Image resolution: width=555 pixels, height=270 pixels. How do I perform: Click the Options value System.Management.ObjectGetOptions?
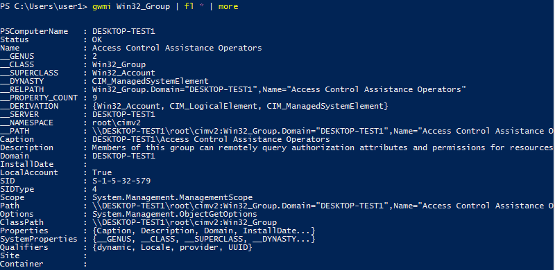click(175, 214)
